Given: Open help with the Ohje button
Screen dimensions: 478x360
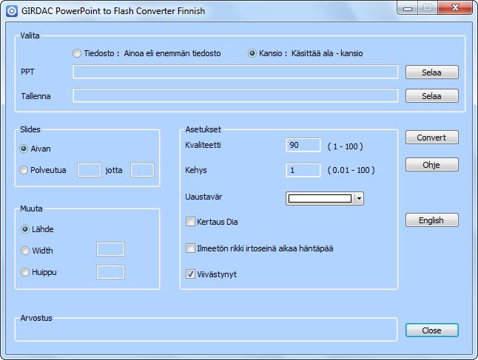Looking at the screenshot, I should click(x=431, y=165).
